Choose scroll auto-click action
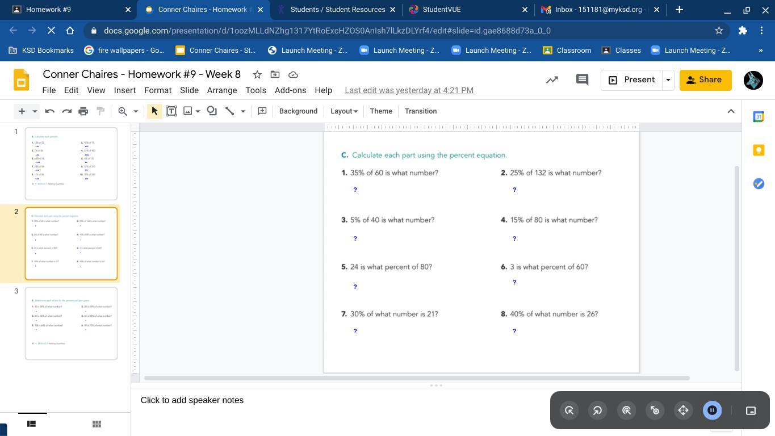775x436 pixels. pyautogui.click(x=683, y=410)
